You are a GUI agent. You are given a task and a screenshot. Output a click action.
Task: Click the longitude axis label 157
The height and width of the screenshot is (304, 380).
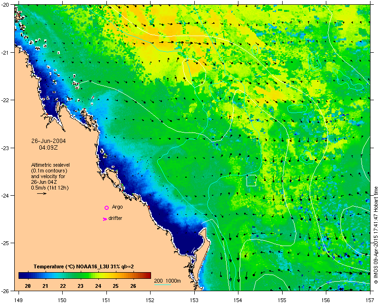tap(370, 300)
